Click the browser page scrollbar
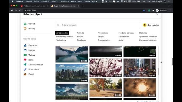 (x=172, y=62)
